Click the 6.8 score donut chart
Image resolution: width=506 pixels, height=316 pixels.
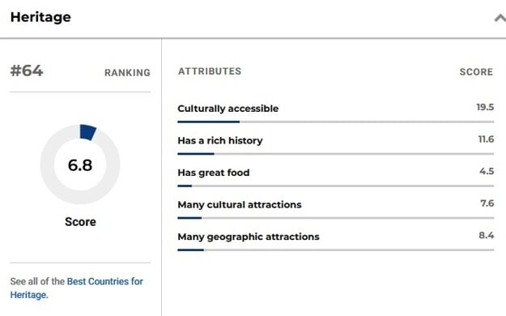coord(80,164)
